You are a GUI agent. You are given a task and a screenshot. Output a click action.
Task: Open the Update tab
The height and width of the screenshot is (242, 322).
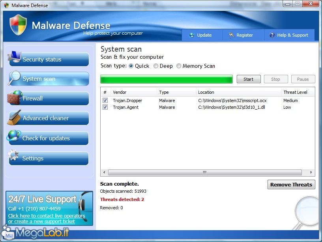(x=202, y=35)
